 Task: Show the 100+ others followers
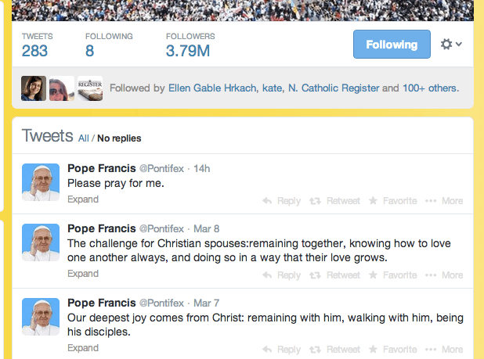click(430, 88)
